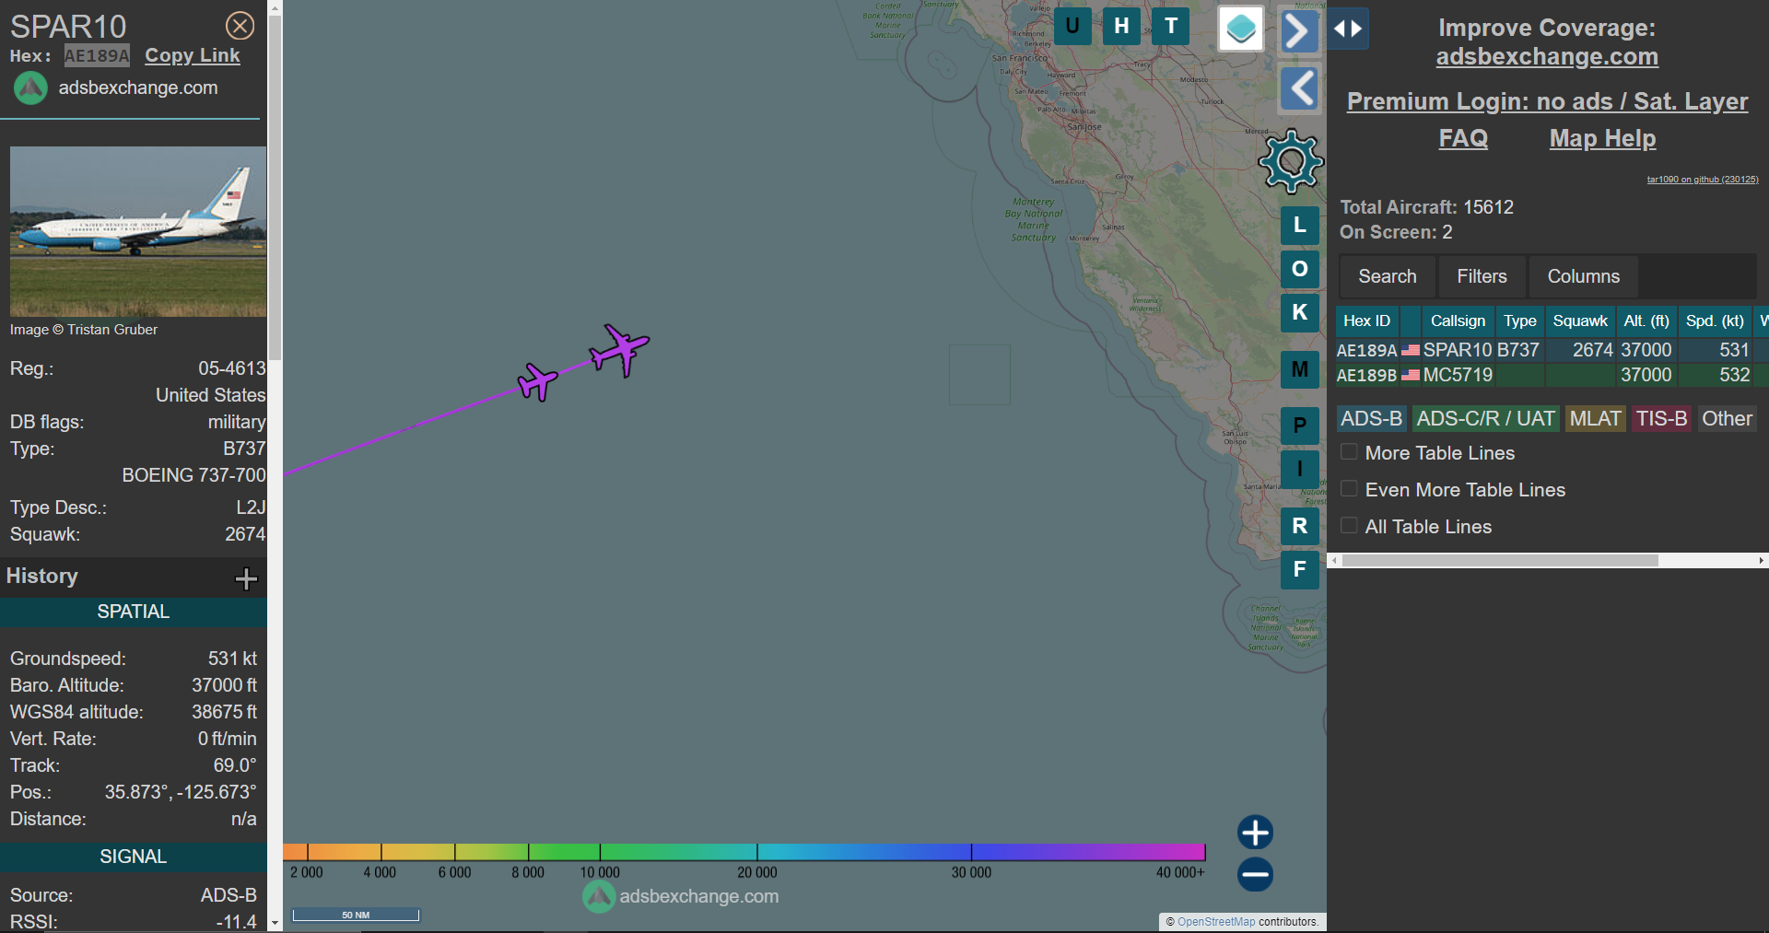
Task: Click the K map button
Action: click(x=1299, y=312)
